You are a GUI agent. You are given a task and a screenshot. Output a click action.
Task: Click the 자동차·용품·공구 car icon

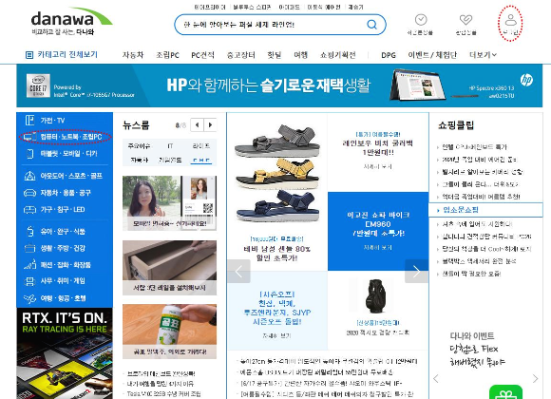29,193
